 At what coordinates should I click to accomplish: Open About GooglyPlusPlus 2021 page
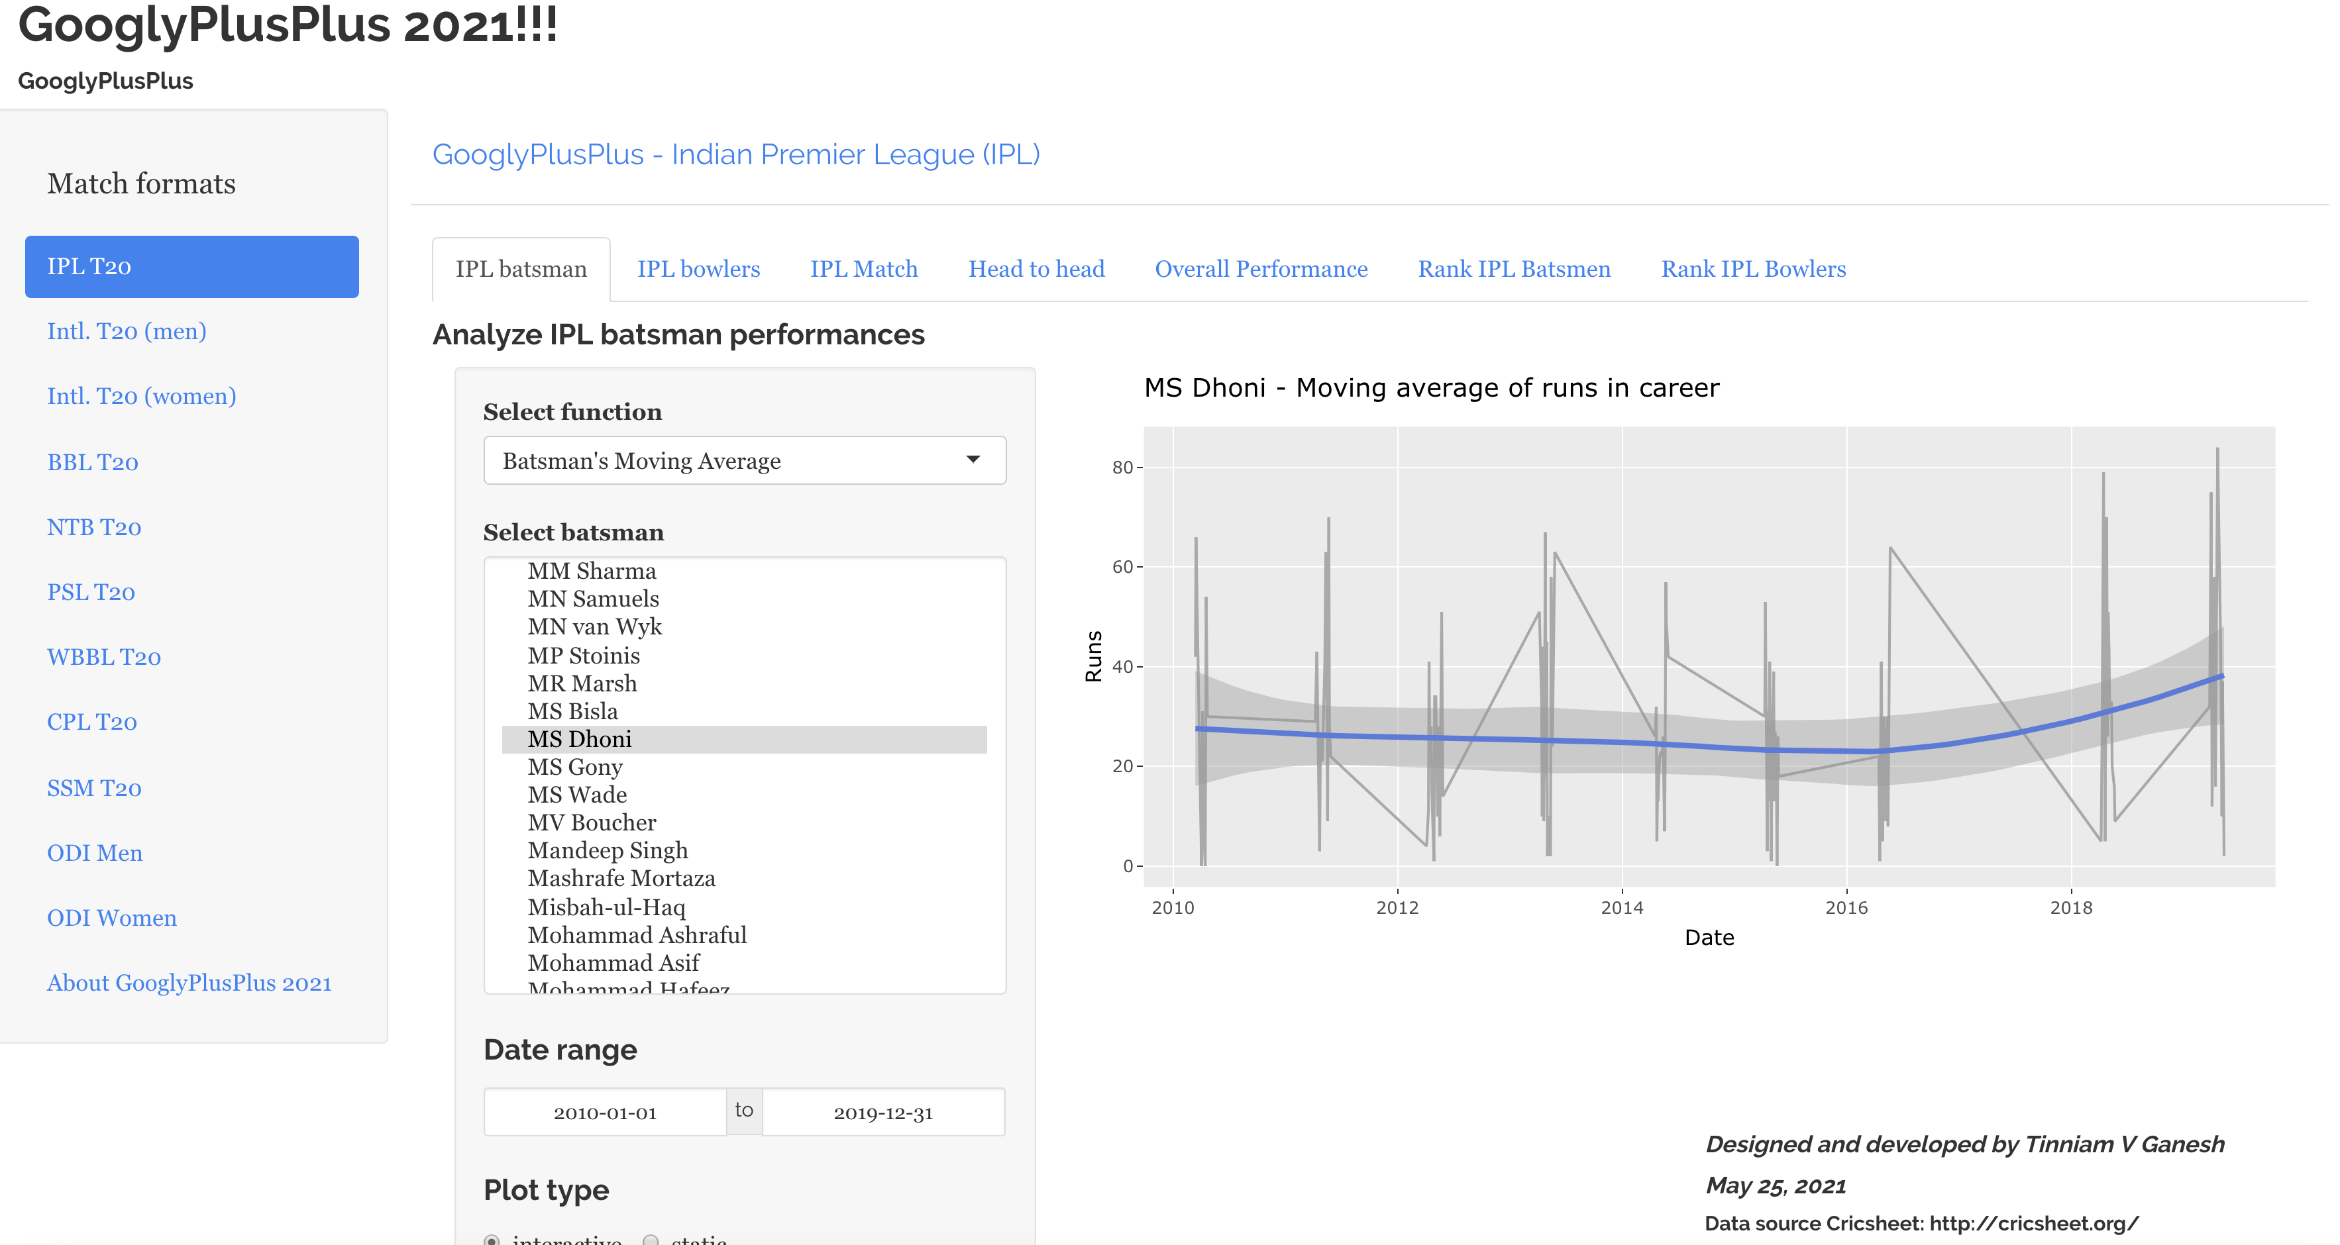pyautogui.click(x=189, y=983)
